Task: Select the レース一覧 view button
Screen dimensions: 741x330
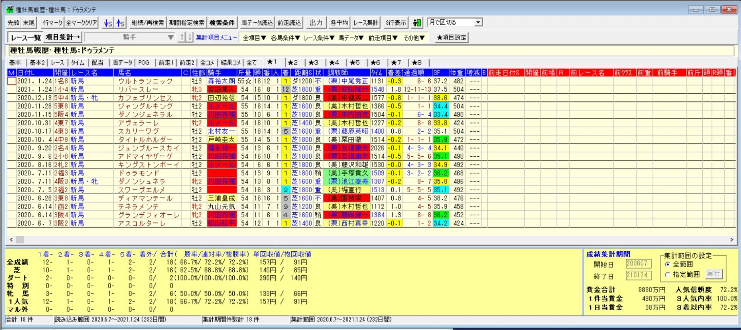Action: (26, 37)
